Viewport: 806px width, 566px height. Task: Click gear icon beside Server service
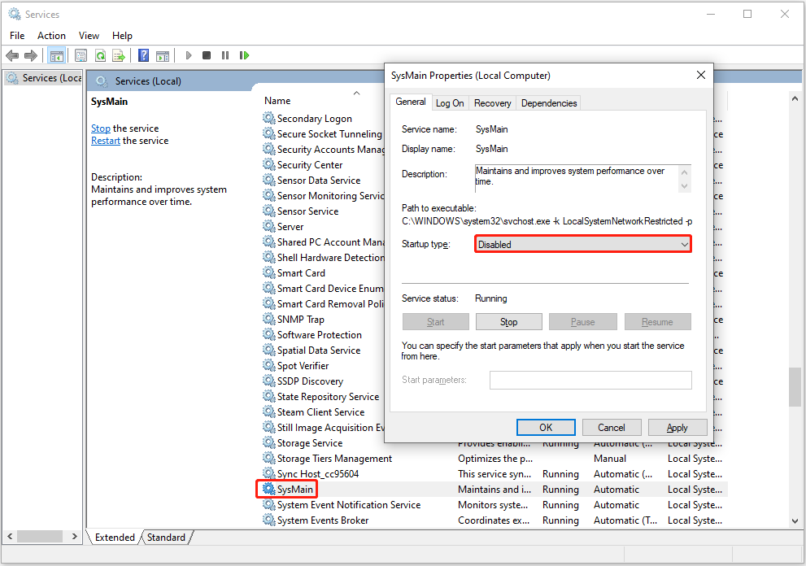(269, 226)
